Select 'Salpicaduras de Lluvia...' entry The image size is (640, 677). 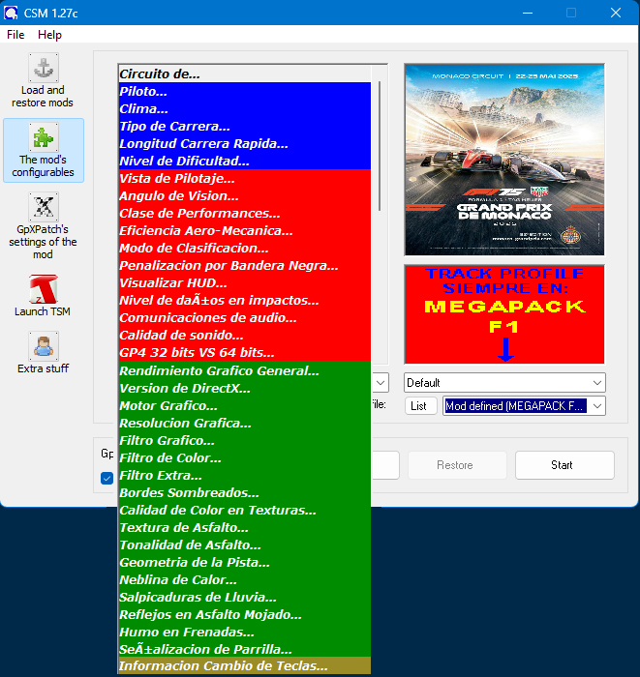pyautogui.click(x=245, y=597)
